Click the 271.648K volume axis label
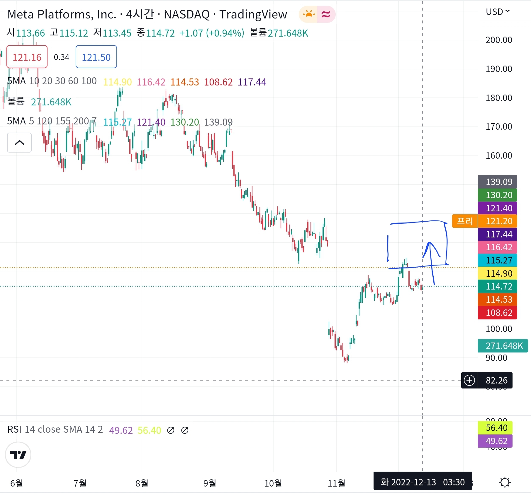Screen dimensions: 531x493 (x=503, y=346)
